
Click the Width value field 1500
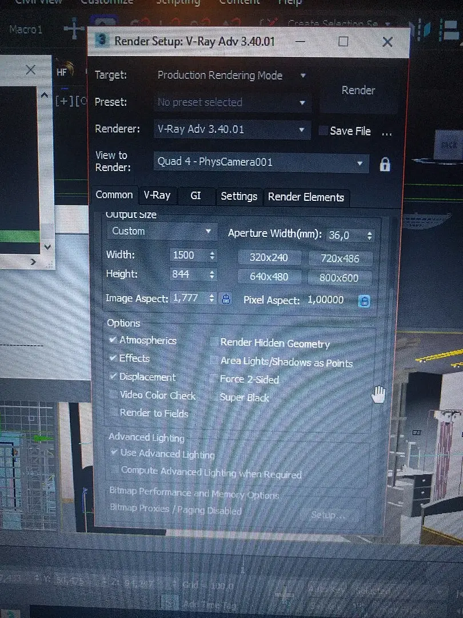[x=188, y=255]
